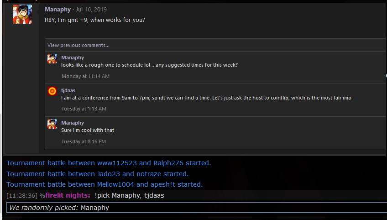The height and width of the screenshot is (220, 387).
Task: Click the RBY, I'm gmt +9 post text
Action: pyautogui.click(x=95, y=20)
